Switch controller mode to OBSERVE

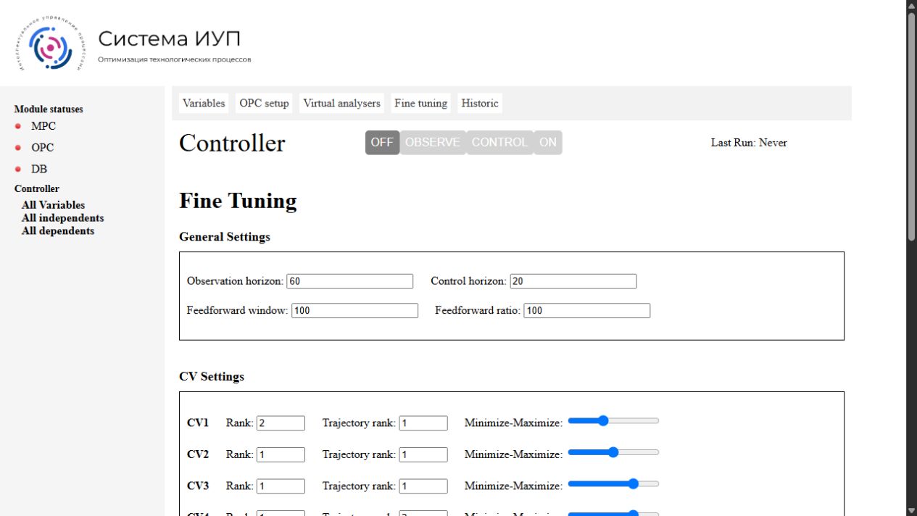(x=433, y=143)
